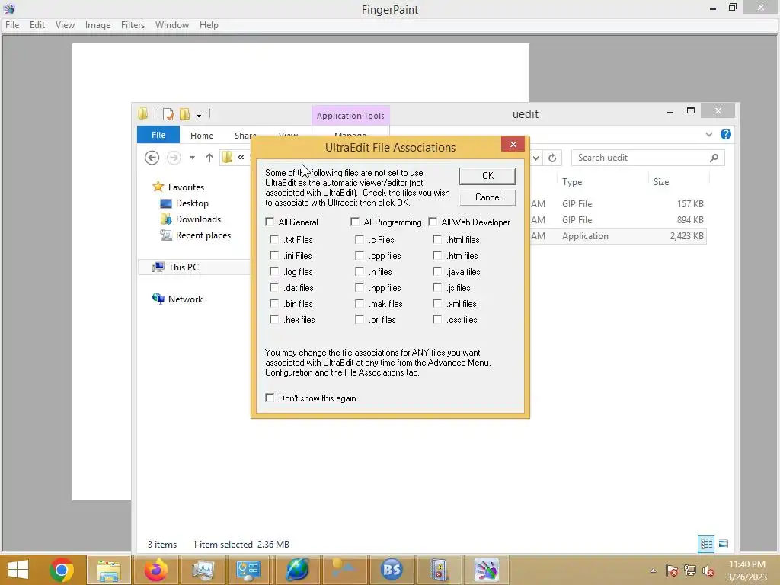This screenshot has width=780, height=585.
Task: Tick the .hpp files checkbox
Action: click(x=360, y=287)
